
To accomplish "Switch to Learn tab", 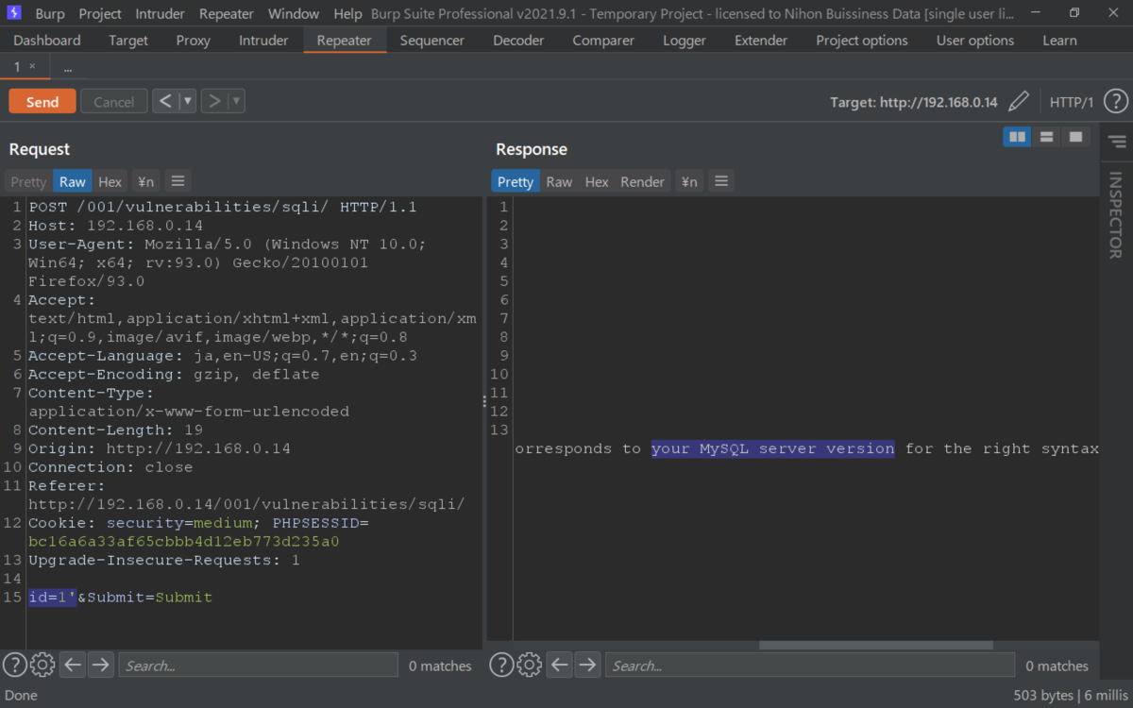I will pos(1059,41).
